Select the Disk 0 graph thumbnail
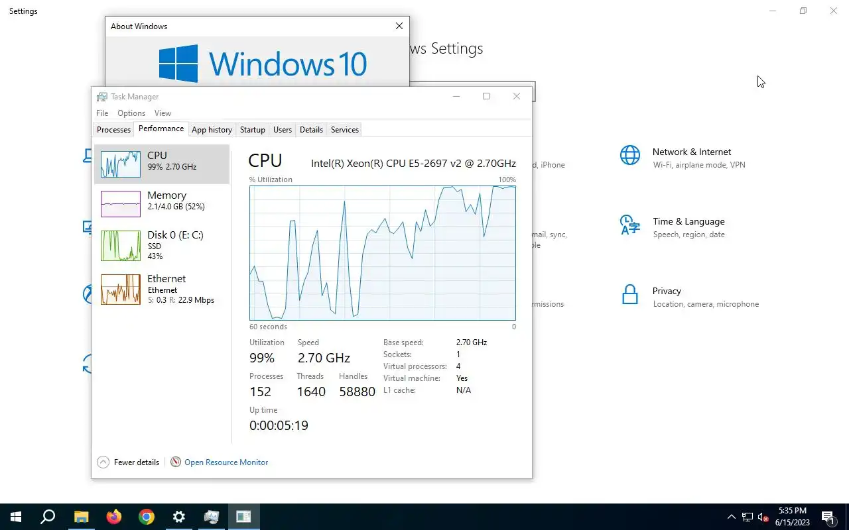This screenshot has height=530, width=849. pyautogui.click(x=121, y=246)
